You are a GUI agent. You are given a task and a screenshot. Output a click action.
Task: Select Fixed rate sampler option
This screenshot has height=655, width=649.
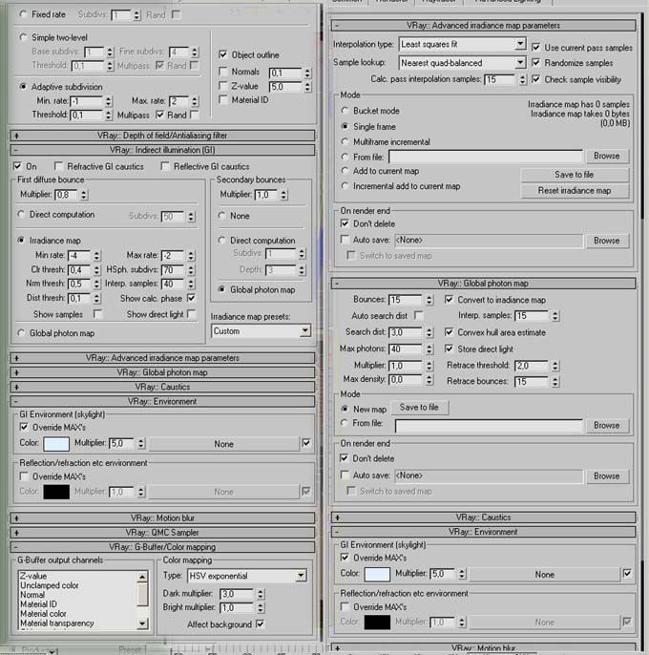pyautogui.click(x=23, y=14)
